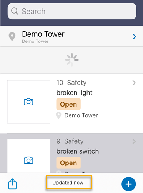Image resolution: width=143 pixels, height=193 pixels.
Task: Tap the share export icon
Action: (x=12, y=184)
